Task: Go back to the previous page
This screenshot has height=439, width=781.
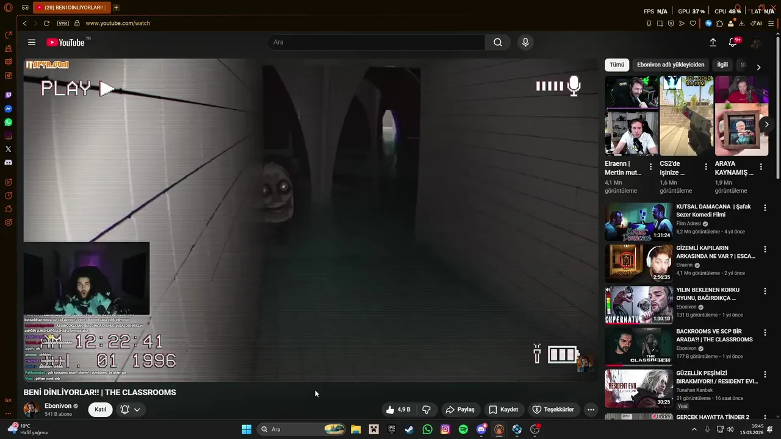Action: [24, 23]
